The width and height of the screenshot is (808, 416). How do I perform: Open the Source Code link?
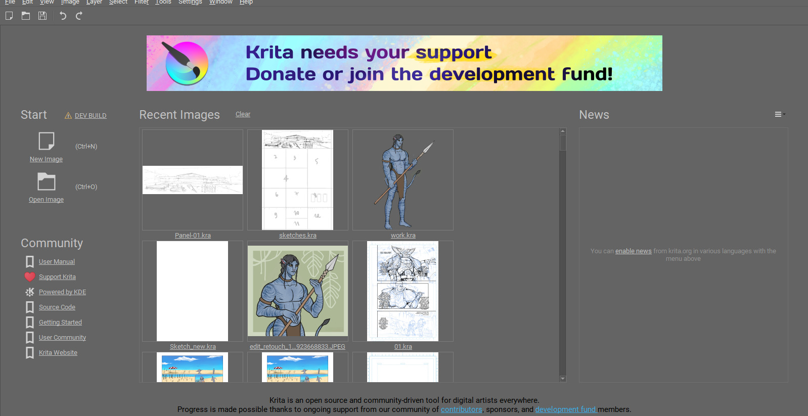click(57, 307)
